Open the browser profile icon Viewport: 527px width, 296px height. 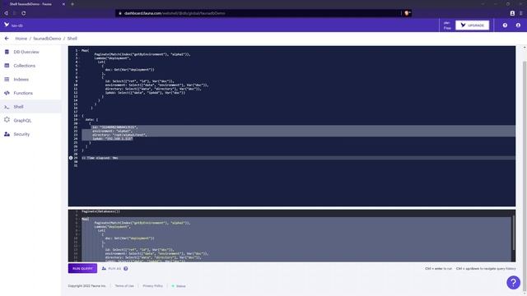coord(512,13)
